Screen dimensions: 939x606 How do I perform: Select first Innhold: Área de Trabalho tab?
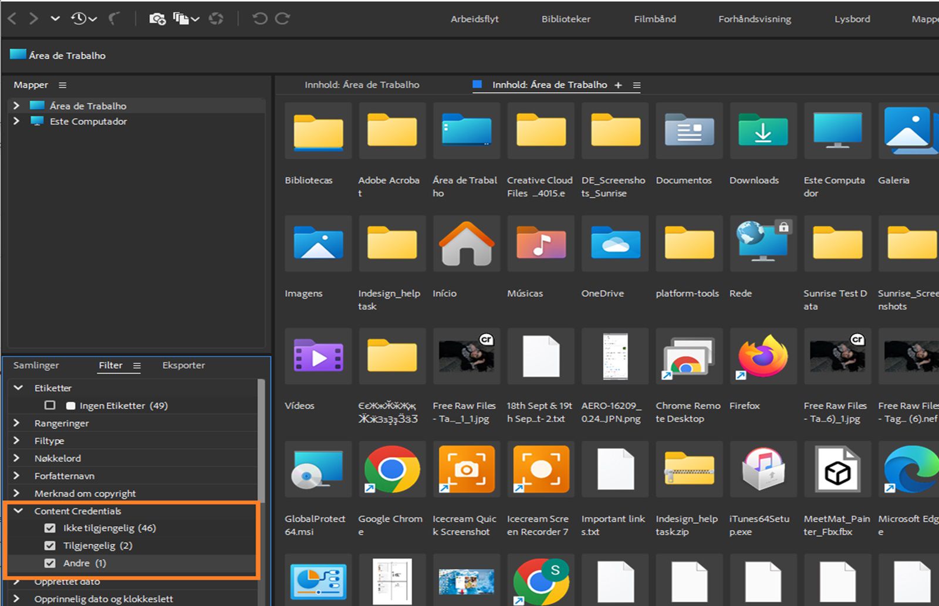point(362,85)
